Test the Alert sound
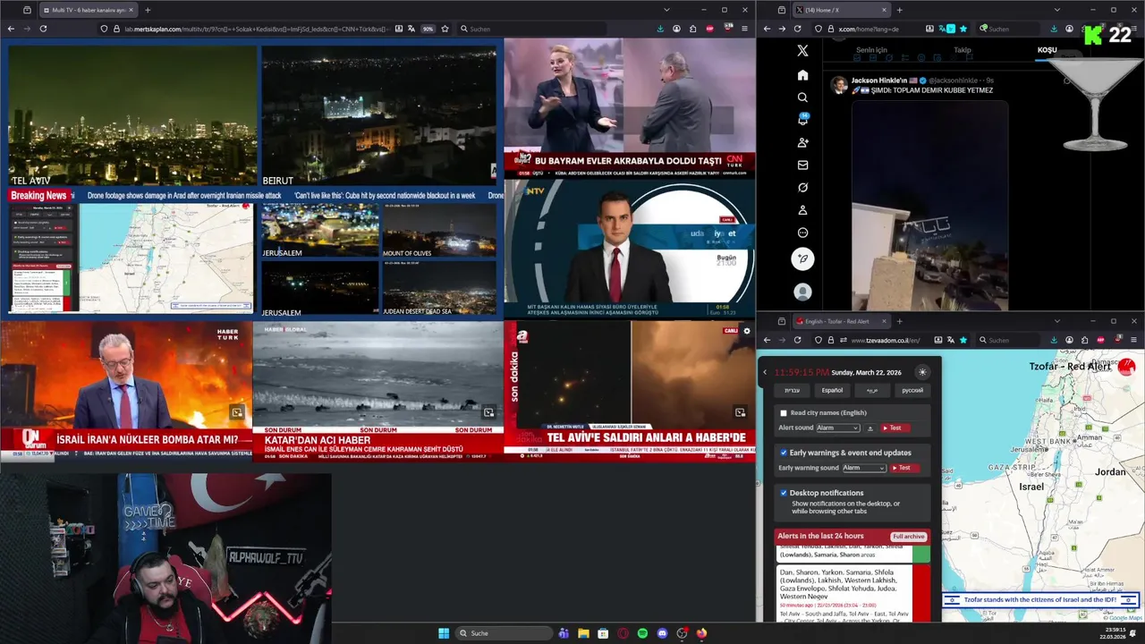 click(x=895, y=428)
